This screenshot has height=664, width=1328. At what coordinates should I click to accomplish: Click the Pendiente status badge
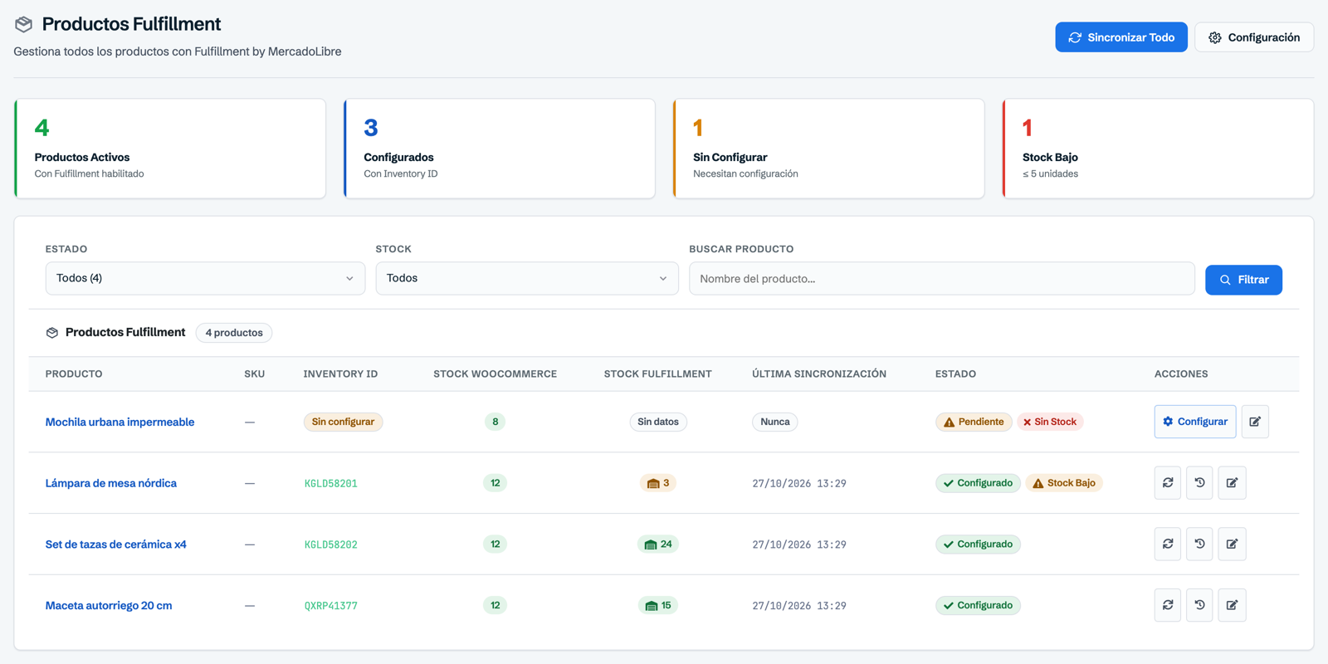(974, 422)
